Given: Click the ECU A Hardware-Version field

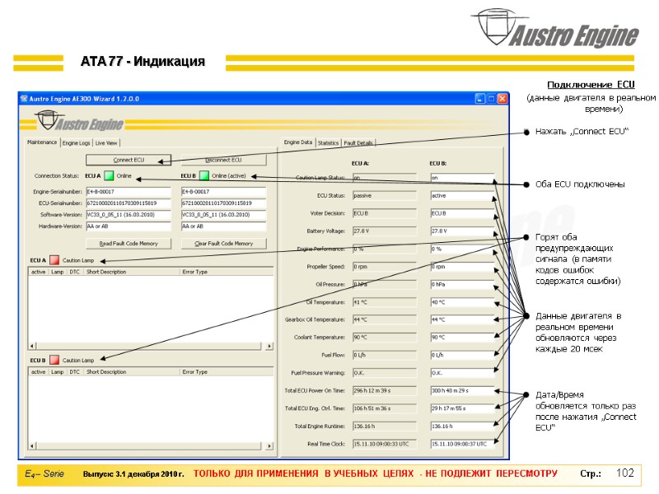Looking at the screenshot, I should [x=129, y=226].
